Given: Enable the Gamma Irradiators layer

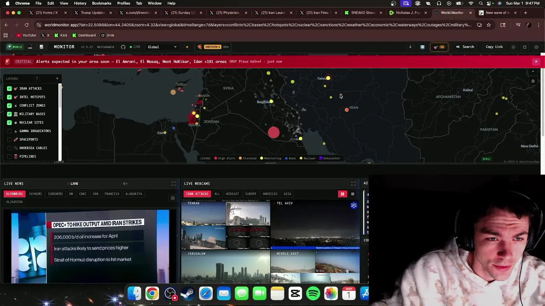Looking at the screenshot, I should point(9,131).
